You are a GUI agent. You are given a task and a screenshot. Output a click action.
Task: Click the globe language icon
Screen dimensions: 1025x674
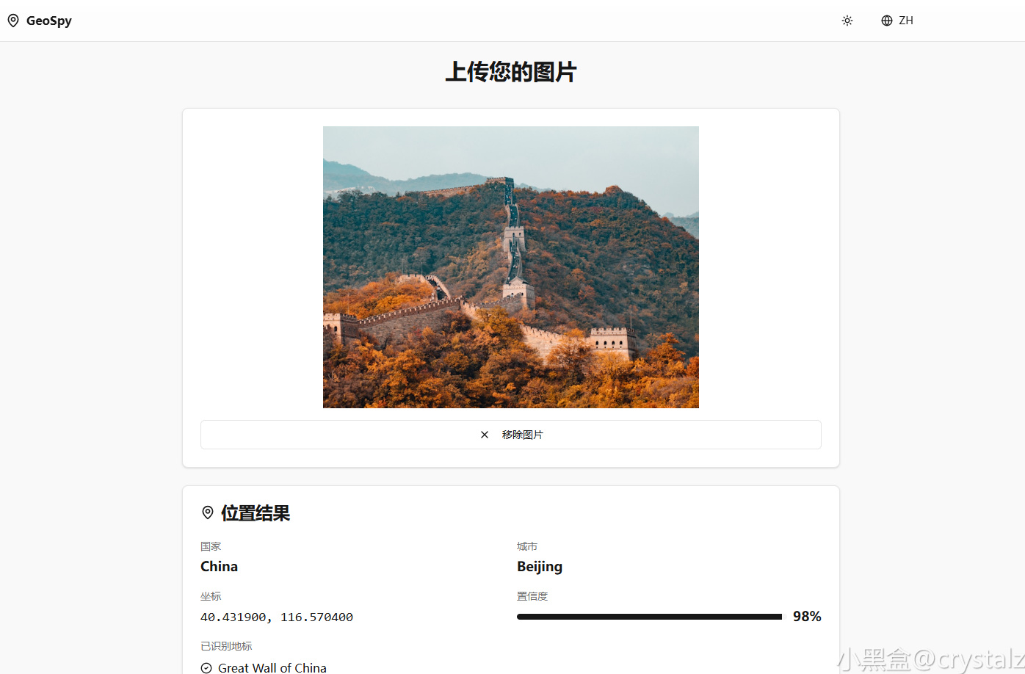887,21
